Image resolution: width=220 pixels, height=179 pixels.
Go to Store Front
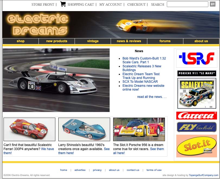43,5
